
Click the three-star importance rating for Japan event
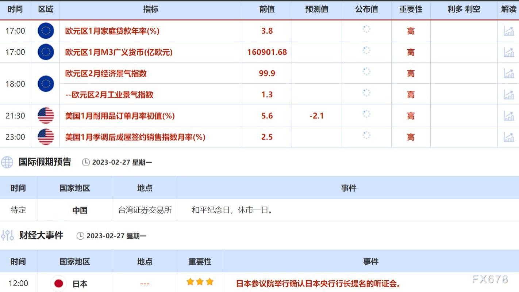coord(200,281)
